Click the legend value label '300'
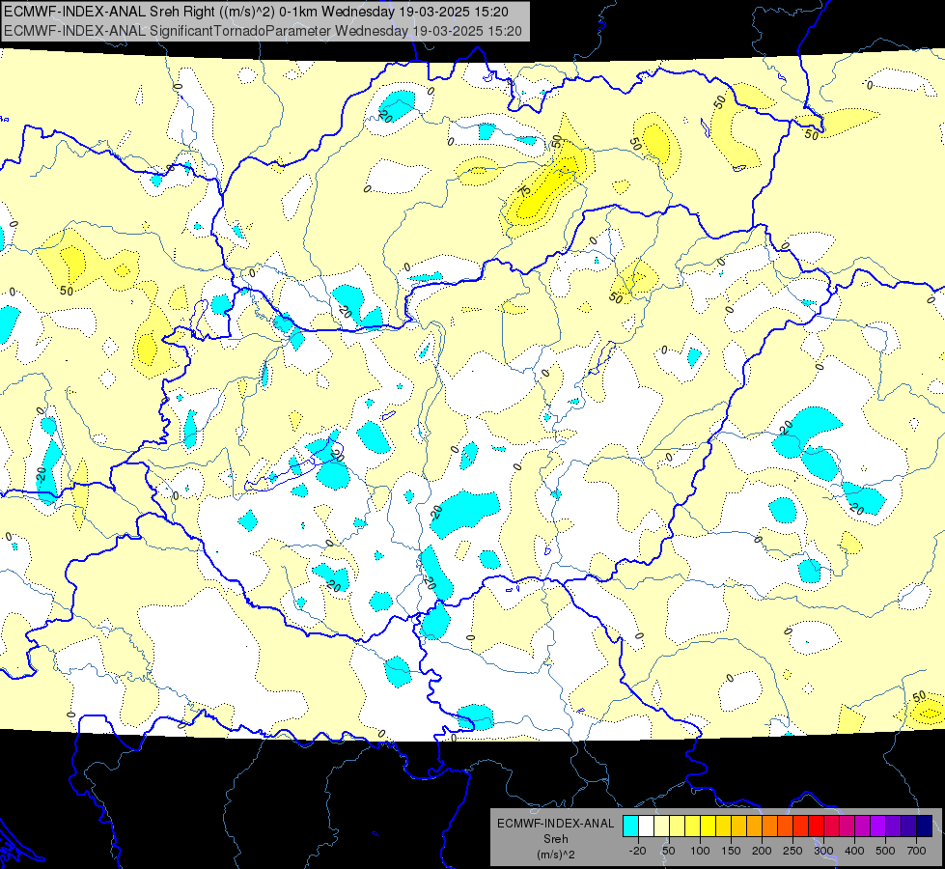945x869 pixels. 823,851
